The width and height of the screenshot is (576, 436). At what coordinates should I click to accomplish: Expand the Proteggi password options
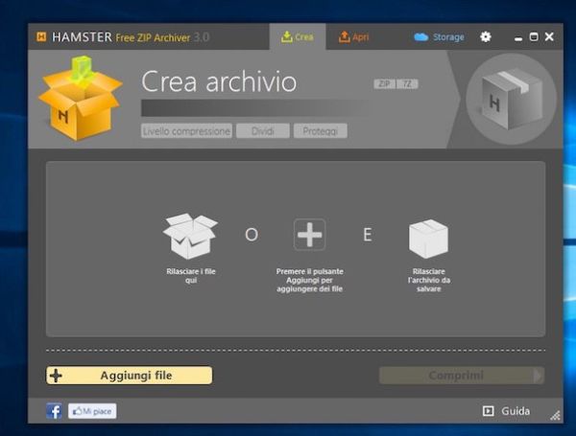pyautogui.click(x=320, y=130)
